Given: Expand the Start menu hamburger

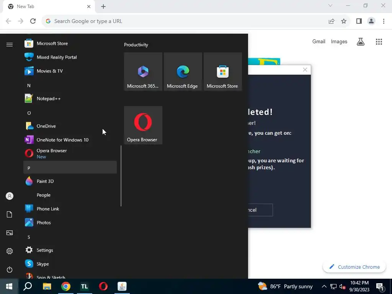Looking at the screenshot, I should [x=10, y=44].
